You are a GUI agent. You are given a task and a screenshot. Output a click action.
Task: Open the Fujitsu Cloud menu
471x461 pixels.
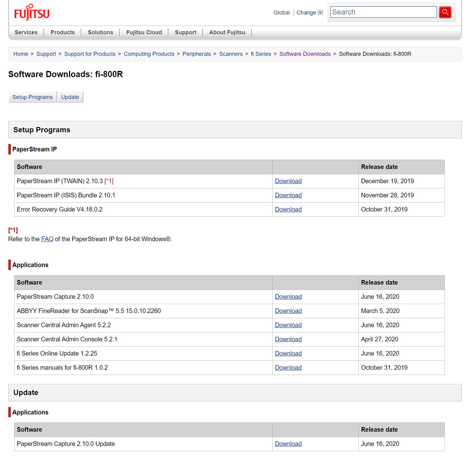click(144, 32)
